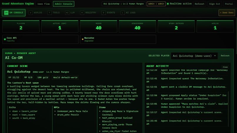Viewport: 237px width, 133px height.
Task: Click the Ari Quickstep scene name heading
Action: tap(19, 72)
